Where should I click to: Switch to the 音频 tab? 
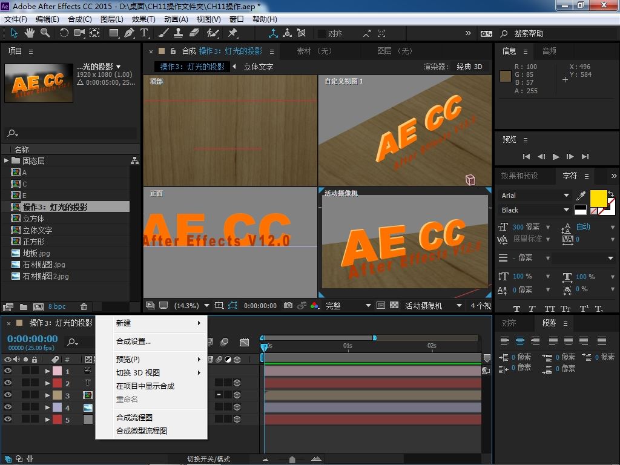(549, 51)
